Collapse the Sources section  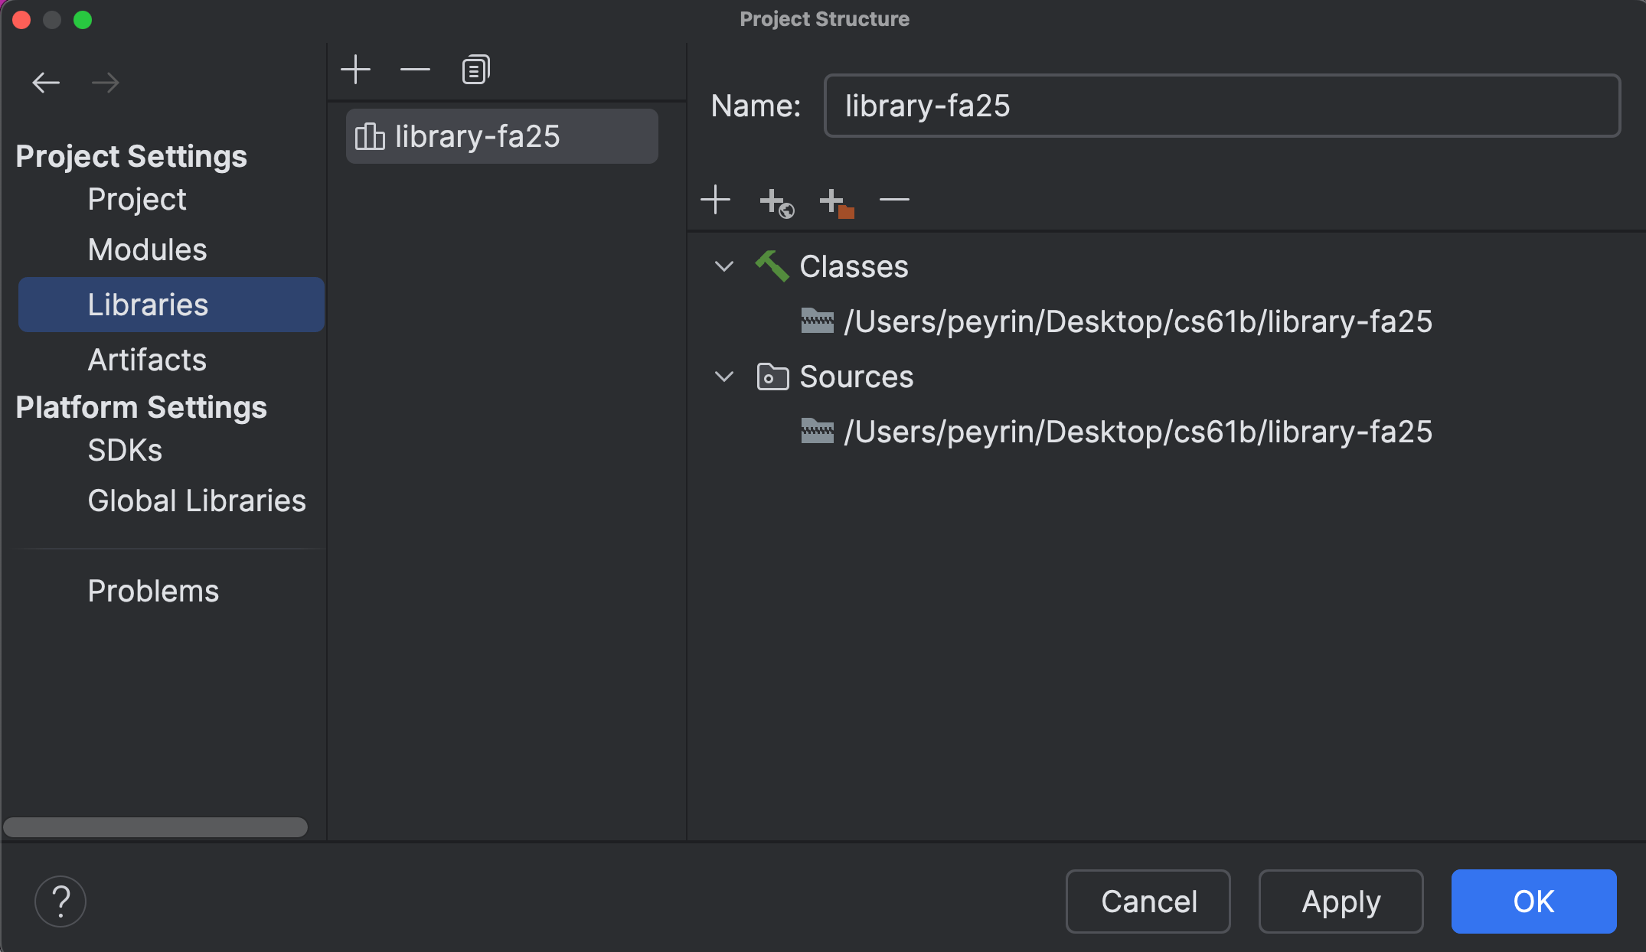pyautogui.click(x=723, y=377)
